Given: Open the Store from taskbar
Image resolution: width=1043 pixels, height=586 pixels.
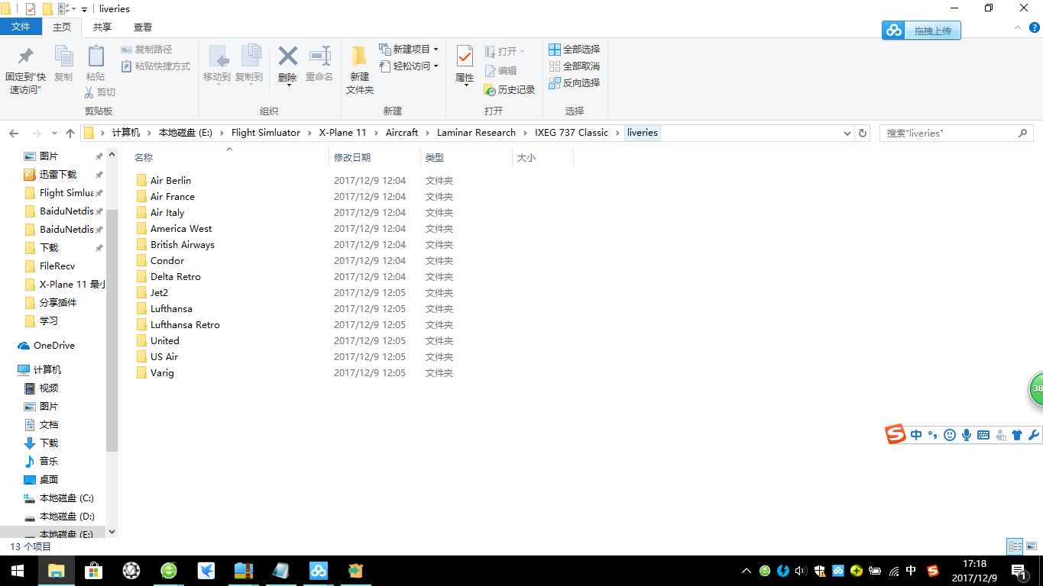Looking at the screenshot, I should [93, 571].
